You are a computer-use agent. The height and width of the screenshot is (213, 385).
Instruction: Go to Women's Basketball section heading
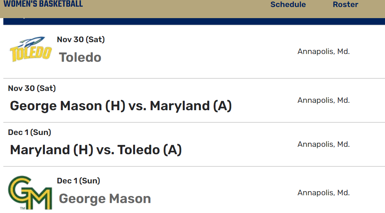pos(43,4)
